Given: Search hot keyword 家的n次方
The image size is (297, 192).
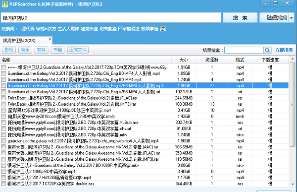Looking at the screenshot, I should [46, 29].
